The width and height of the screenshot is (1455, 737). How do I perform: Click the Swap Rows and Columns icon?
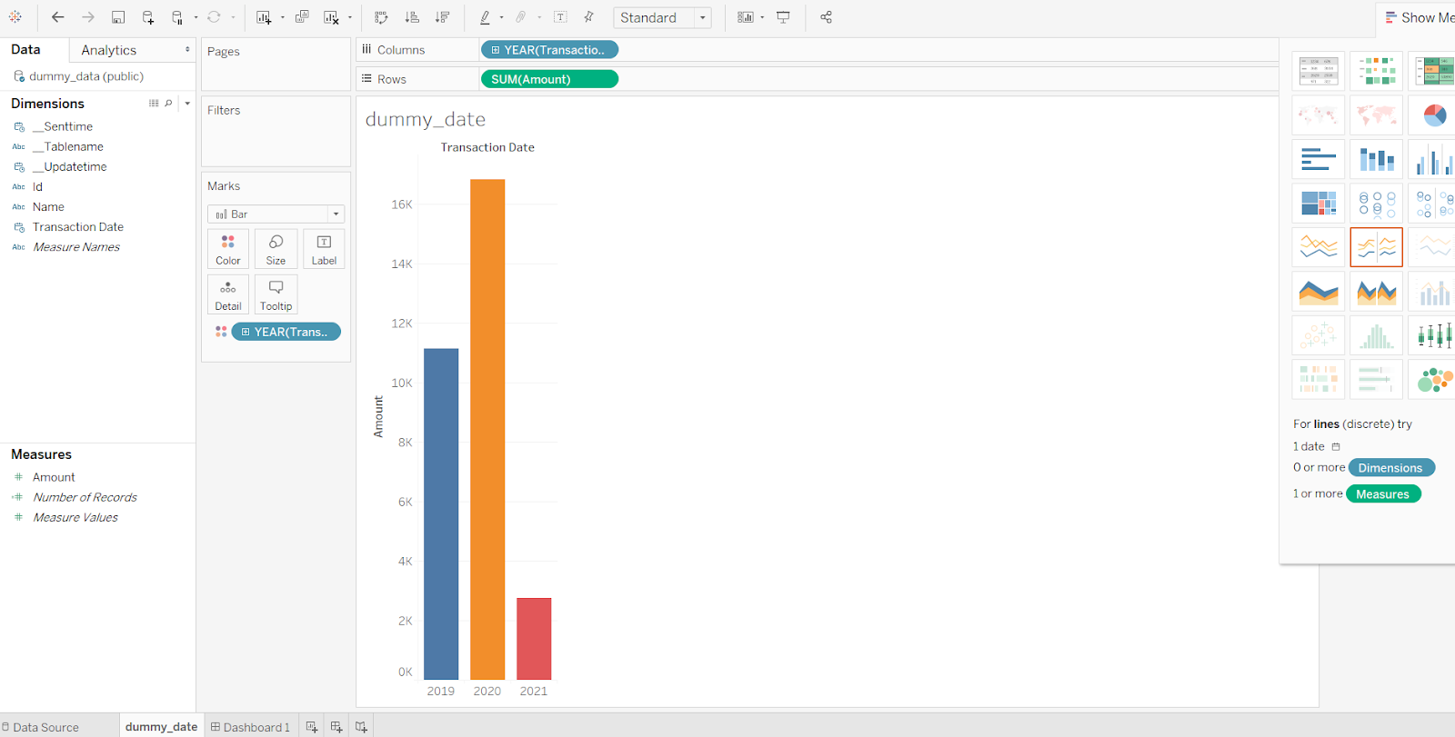[381, 17]
